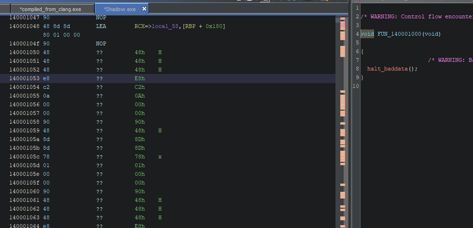
Task: Click the closing brace on line 9
Action: [362, 78]
